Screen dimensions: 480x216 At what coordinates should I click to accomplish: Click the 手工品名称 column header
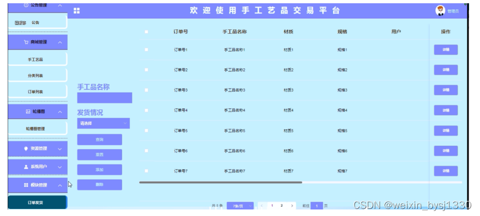pyautogui.click(x=235, y=32)
